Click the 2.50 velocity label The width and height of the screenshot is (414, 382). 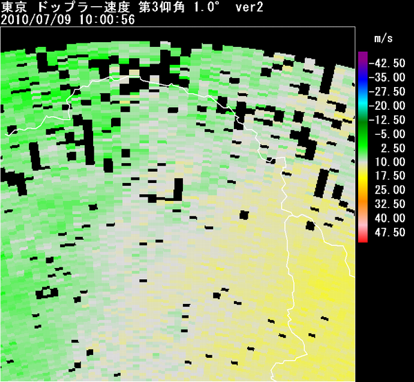click(392, 148)
